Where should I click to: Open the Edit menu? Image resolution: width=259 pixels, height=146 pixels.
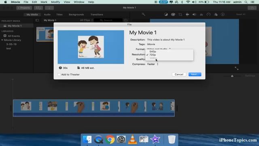34,2
